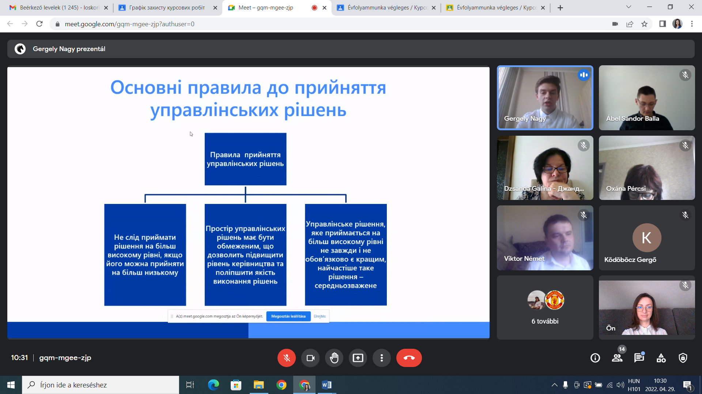Show hidden icons arrow in system tray
This screenshot has height=394, width=702.
pos(555,385)
